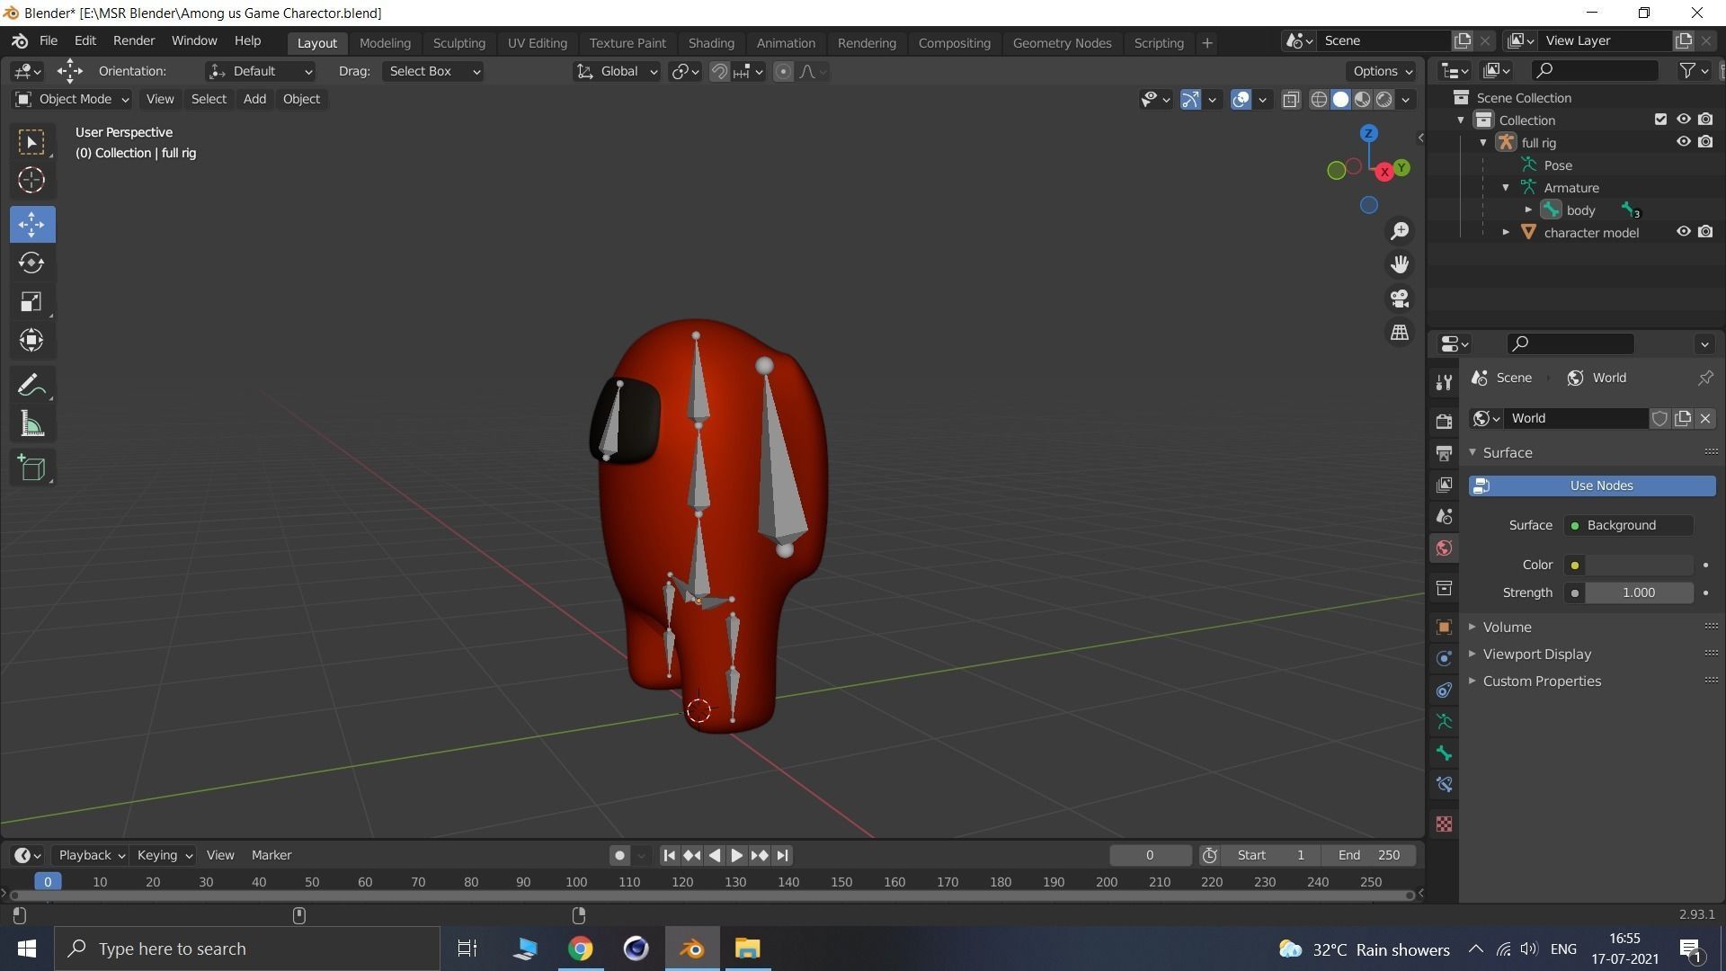The height and width of the screenshot is (971, 1726).
Task: Activate the Move tool
Action: tap(32, 224)
